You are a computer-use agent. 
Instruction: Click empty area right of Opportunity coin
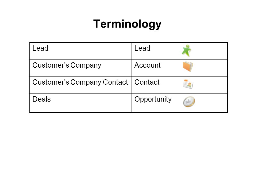(x=211, y=103)
